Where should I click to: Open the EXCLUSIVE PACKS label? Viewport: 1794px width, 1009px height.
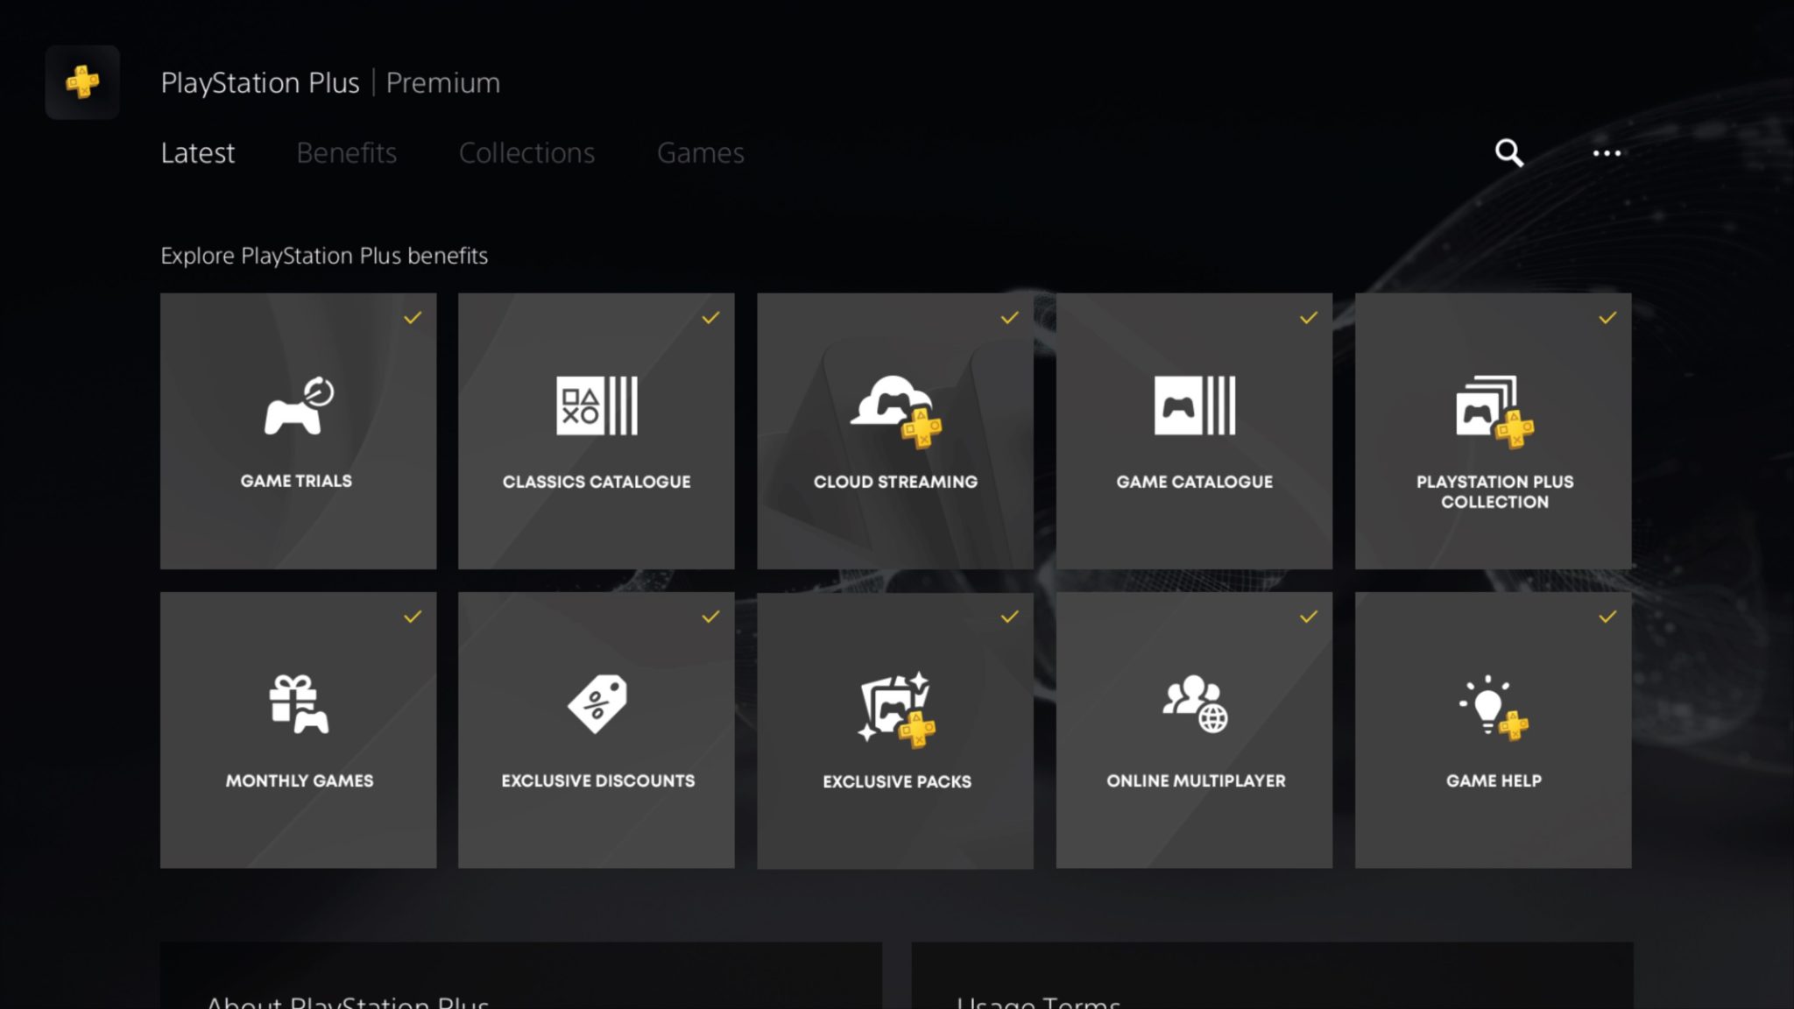click(x=897, y=781)
